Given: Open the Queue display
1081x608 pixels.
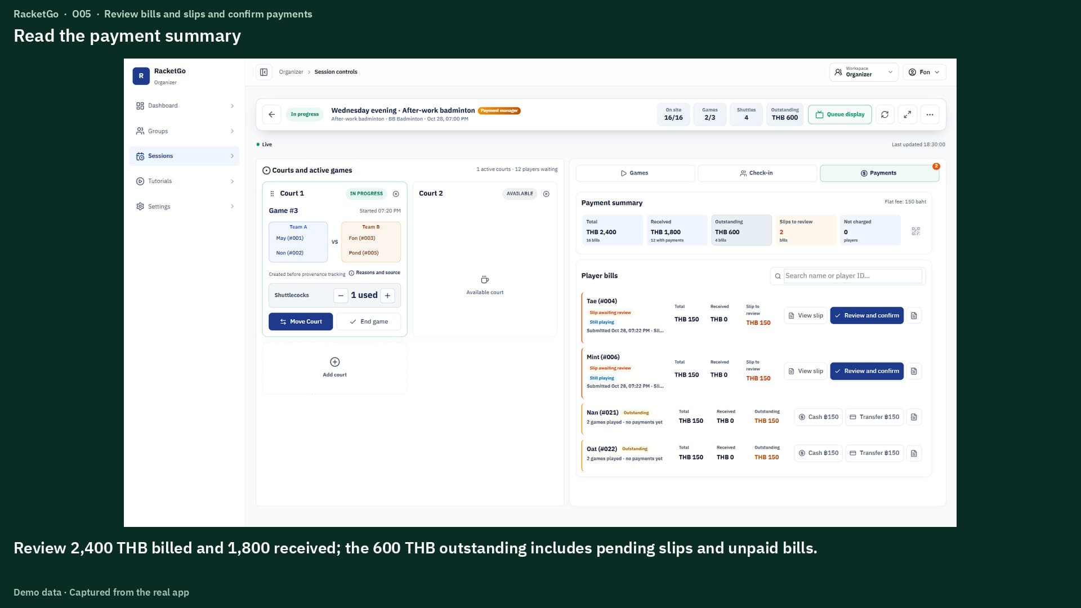Looking at the screenshot, I should [x=840, y=114].
